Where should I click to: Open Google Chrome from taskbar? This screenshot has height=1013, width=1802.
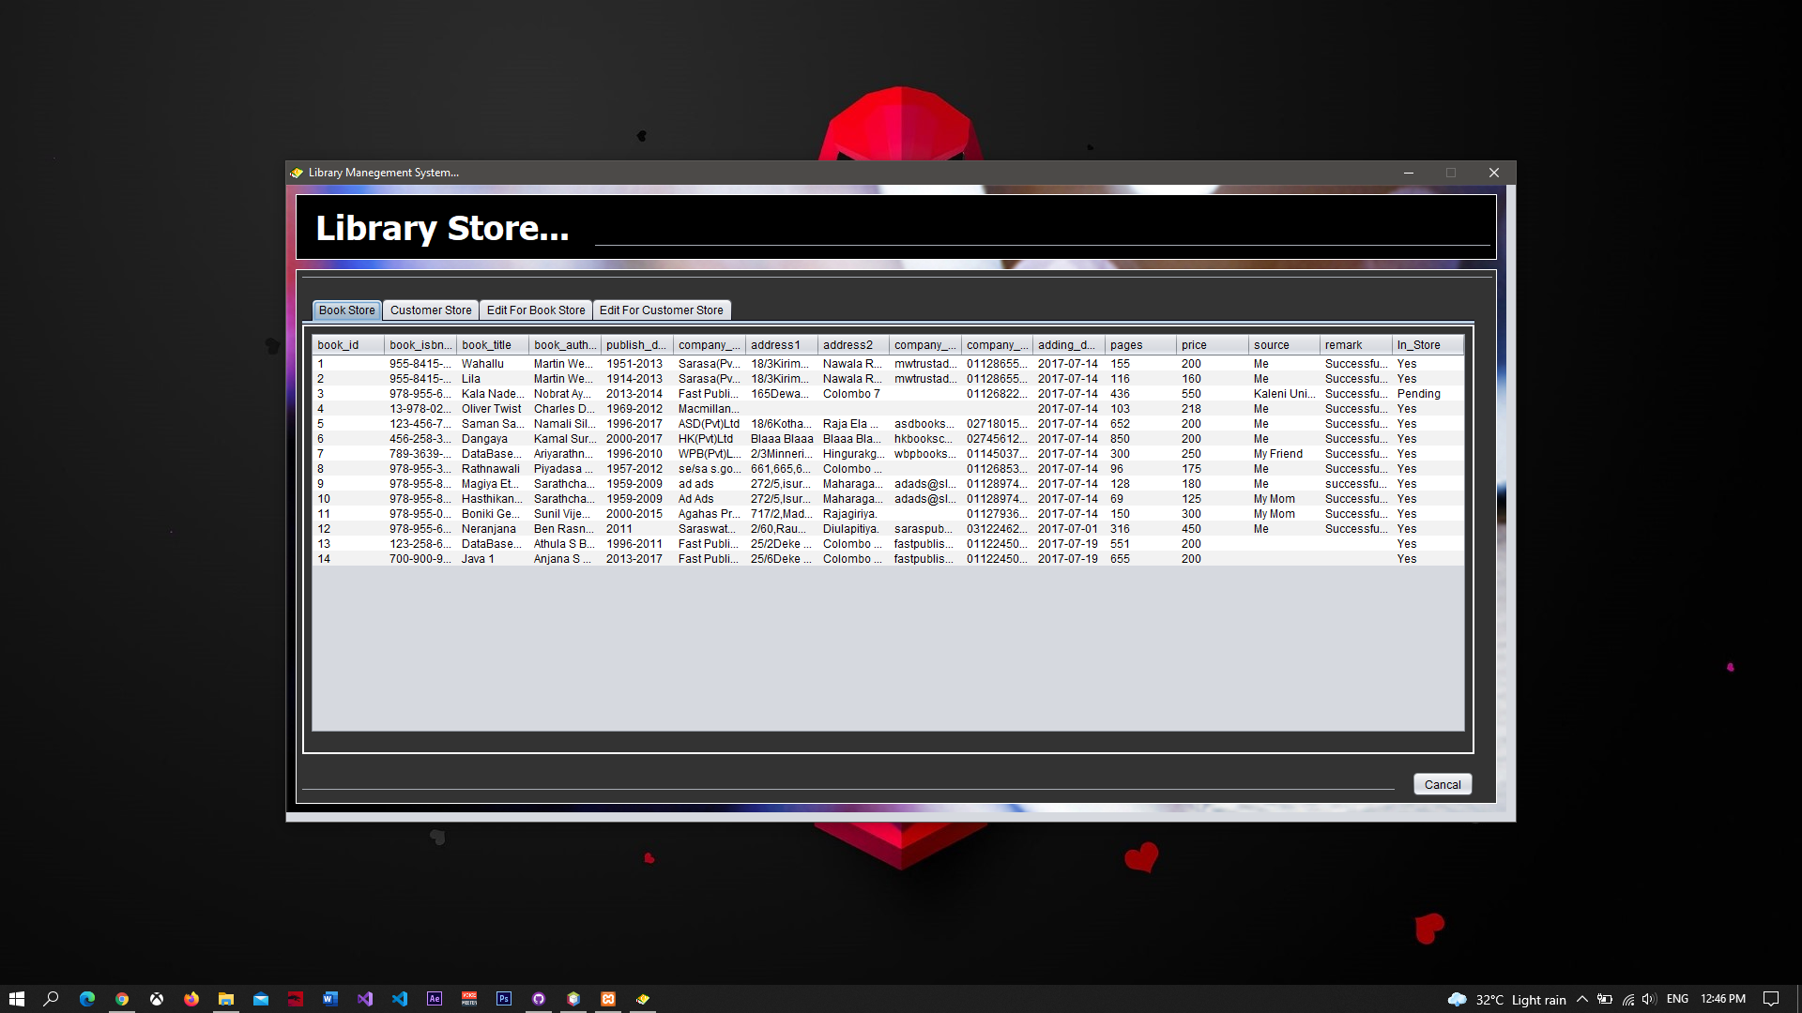122,999
